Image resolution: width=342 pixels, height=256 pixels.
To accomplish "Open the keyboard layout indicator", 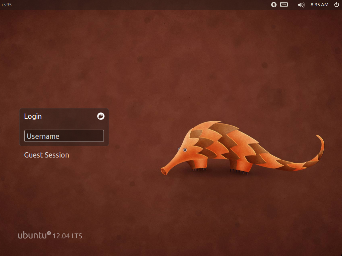I will pos(284,5).
